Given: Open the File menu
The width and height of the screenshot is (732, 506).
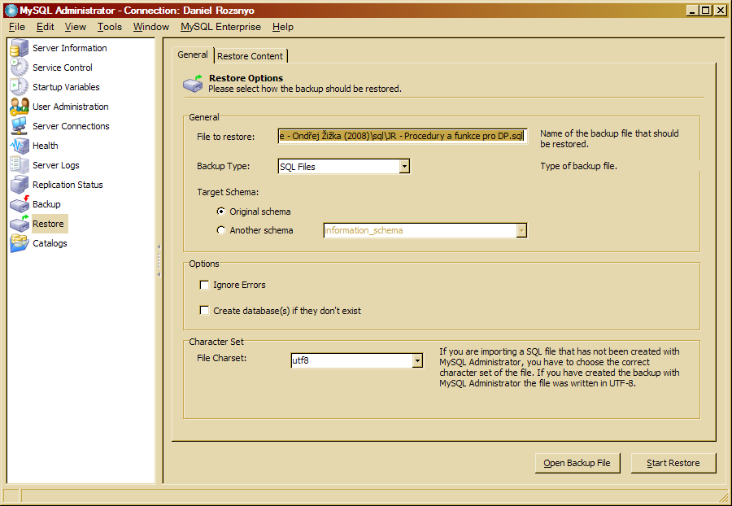Looking at the screenshot, I should pyautogui.click(x=17, y=27).
